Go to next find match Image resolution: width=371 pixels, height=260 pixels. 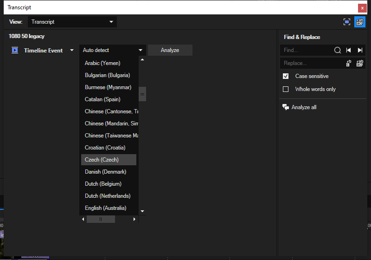360,50
